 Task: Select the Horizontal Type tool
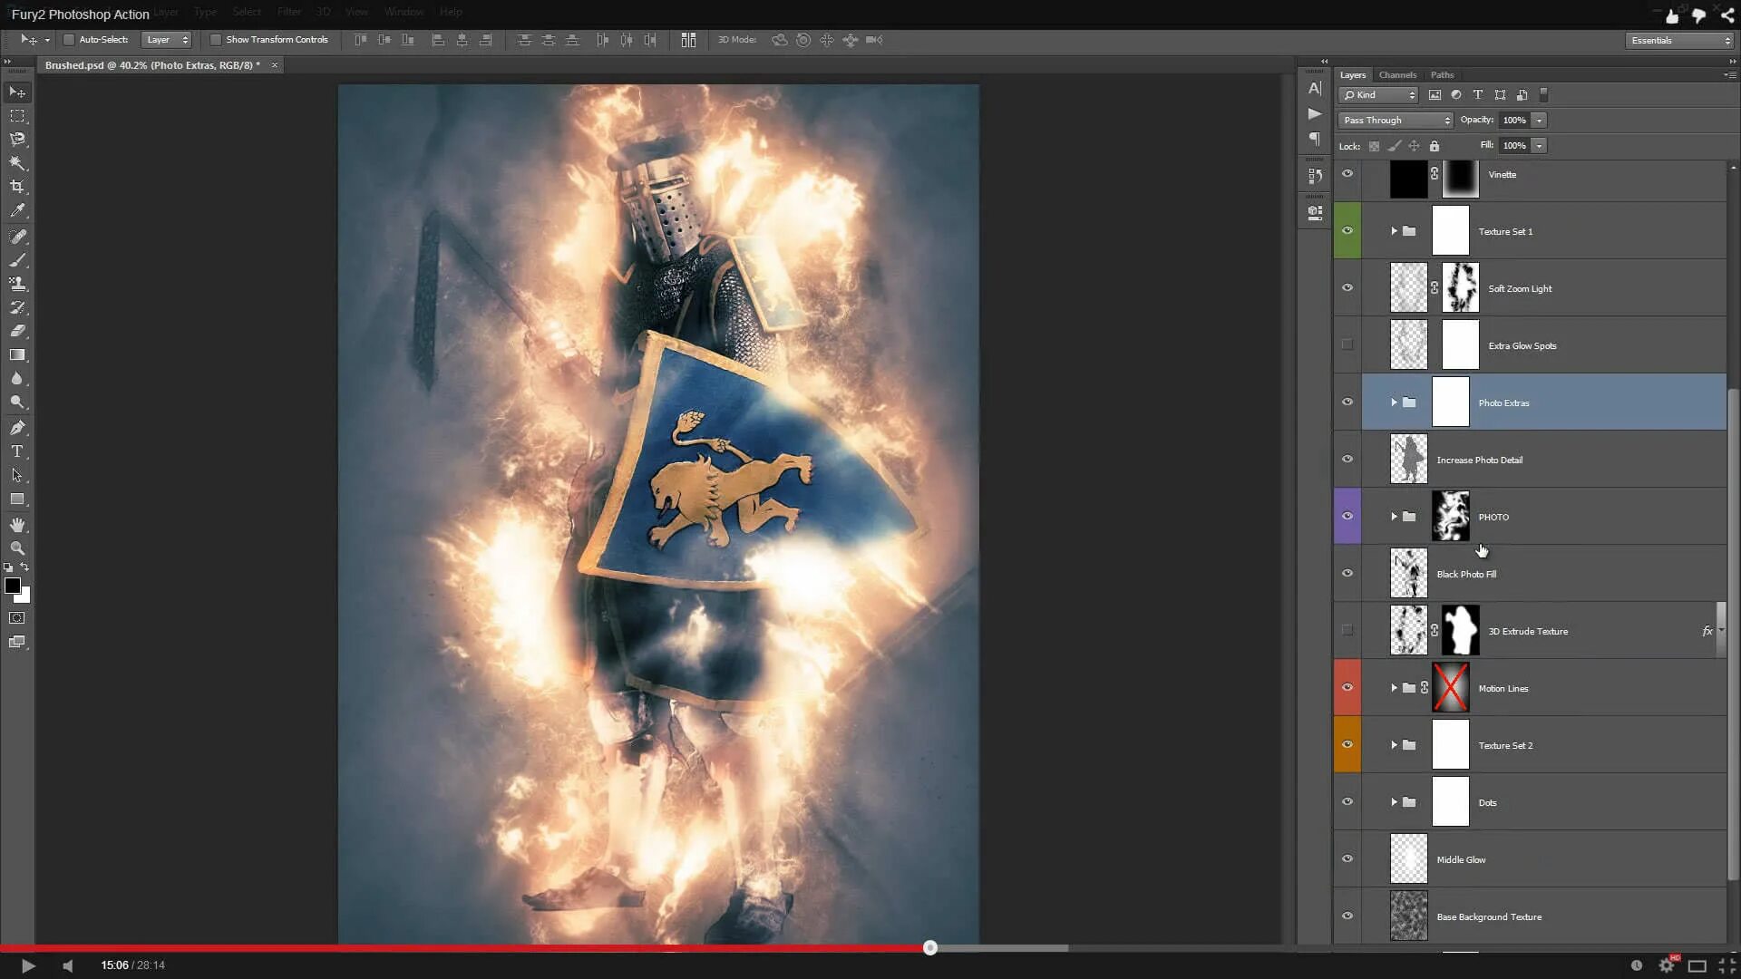tap(17, 451)
